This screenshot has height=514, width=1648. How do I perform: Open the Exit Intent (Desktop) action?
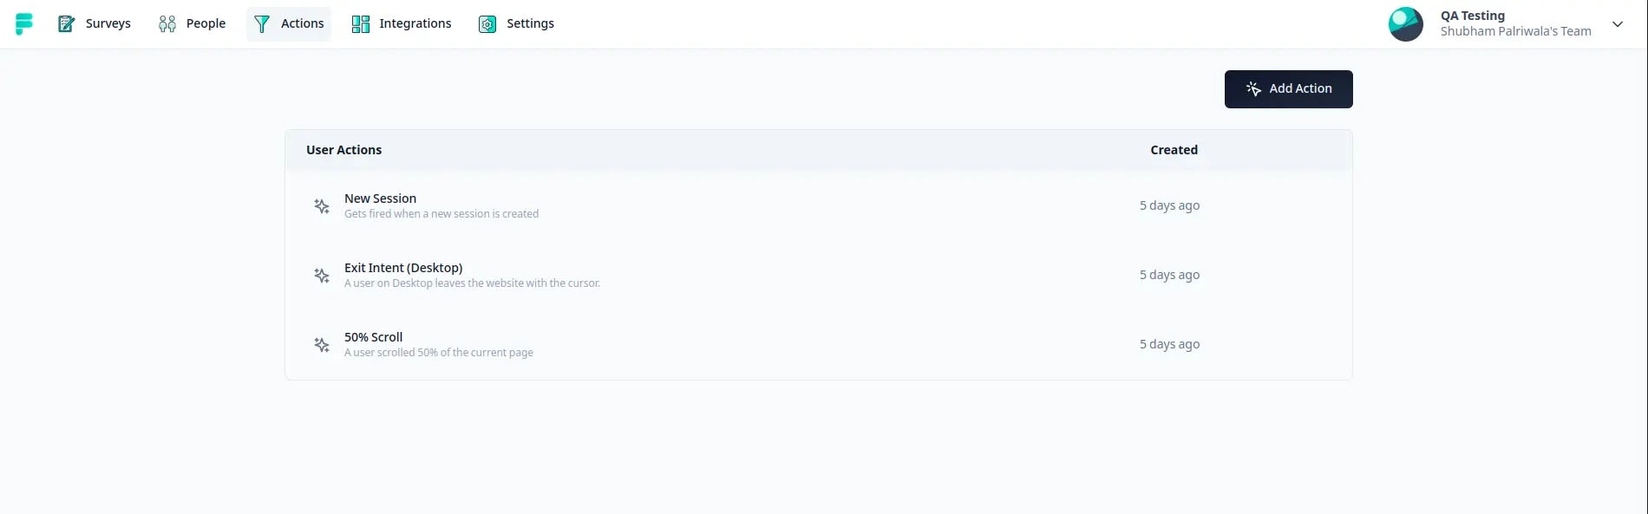tap(818, 276)
